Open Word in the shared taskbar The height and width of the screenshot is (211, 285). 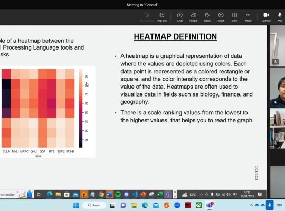[109, 195]
